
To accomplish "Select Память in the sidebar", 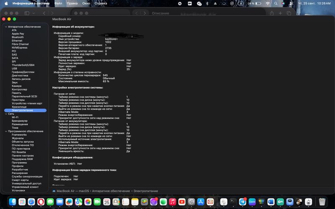I will tap(16, 93).
